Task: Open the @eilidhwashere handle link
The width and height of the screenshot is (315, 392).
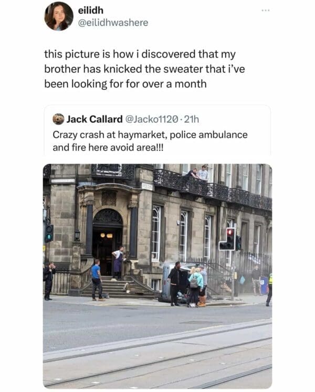Action: coord(113,23)
